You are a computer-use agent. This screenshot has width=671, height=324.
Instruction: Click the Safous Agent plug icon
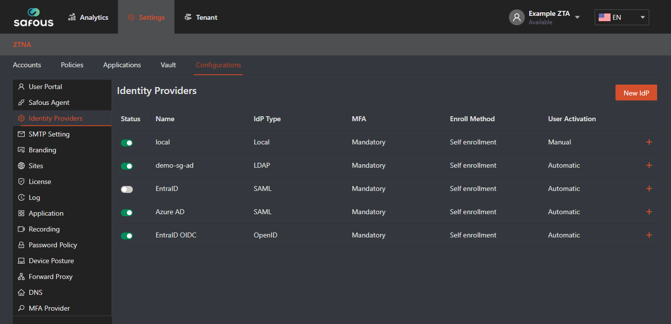point(21,102)
